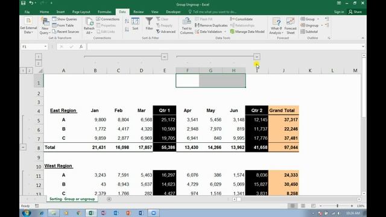This screenshot has height=217, width=386.
Task: Open the Name Box dropdown
Action: 45,46
